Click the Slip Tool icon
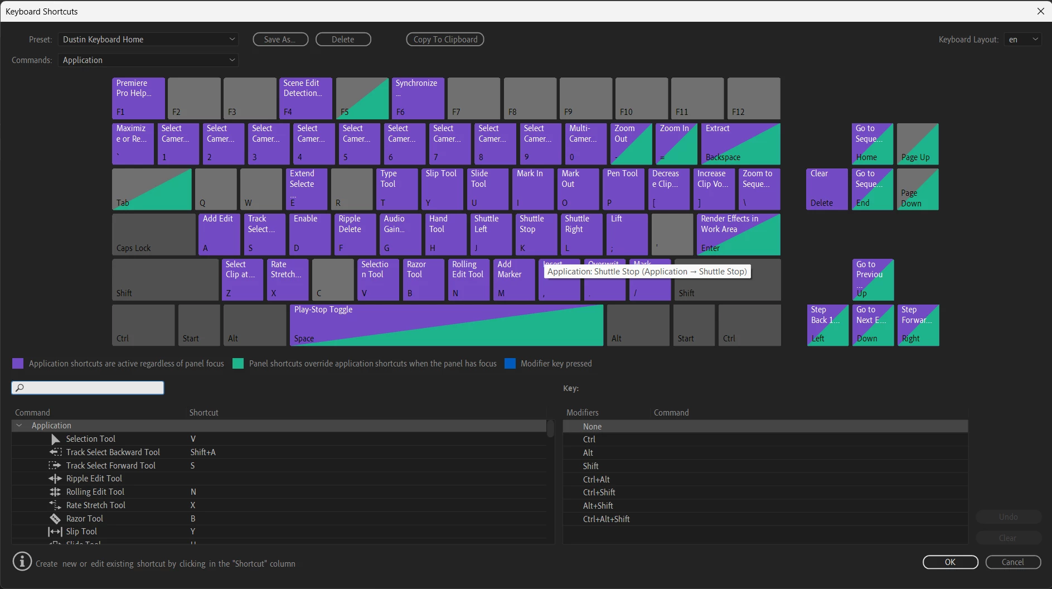This screenshot has height=589, width=1052. [x=55, y=532]
